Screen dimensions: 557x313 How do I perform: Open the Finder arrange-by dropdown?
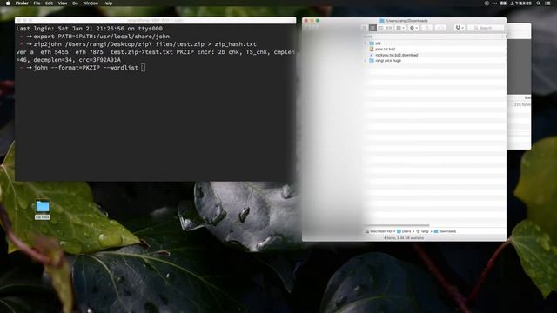[400, 28]
